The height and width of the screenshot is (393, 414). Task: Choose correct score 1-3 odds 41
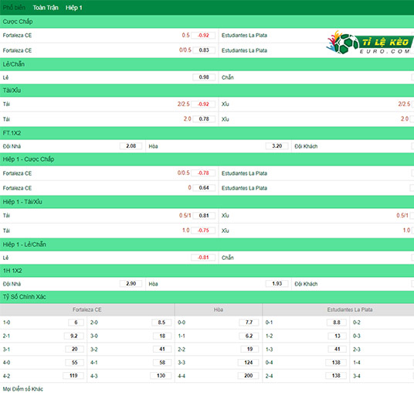[338, 349]
